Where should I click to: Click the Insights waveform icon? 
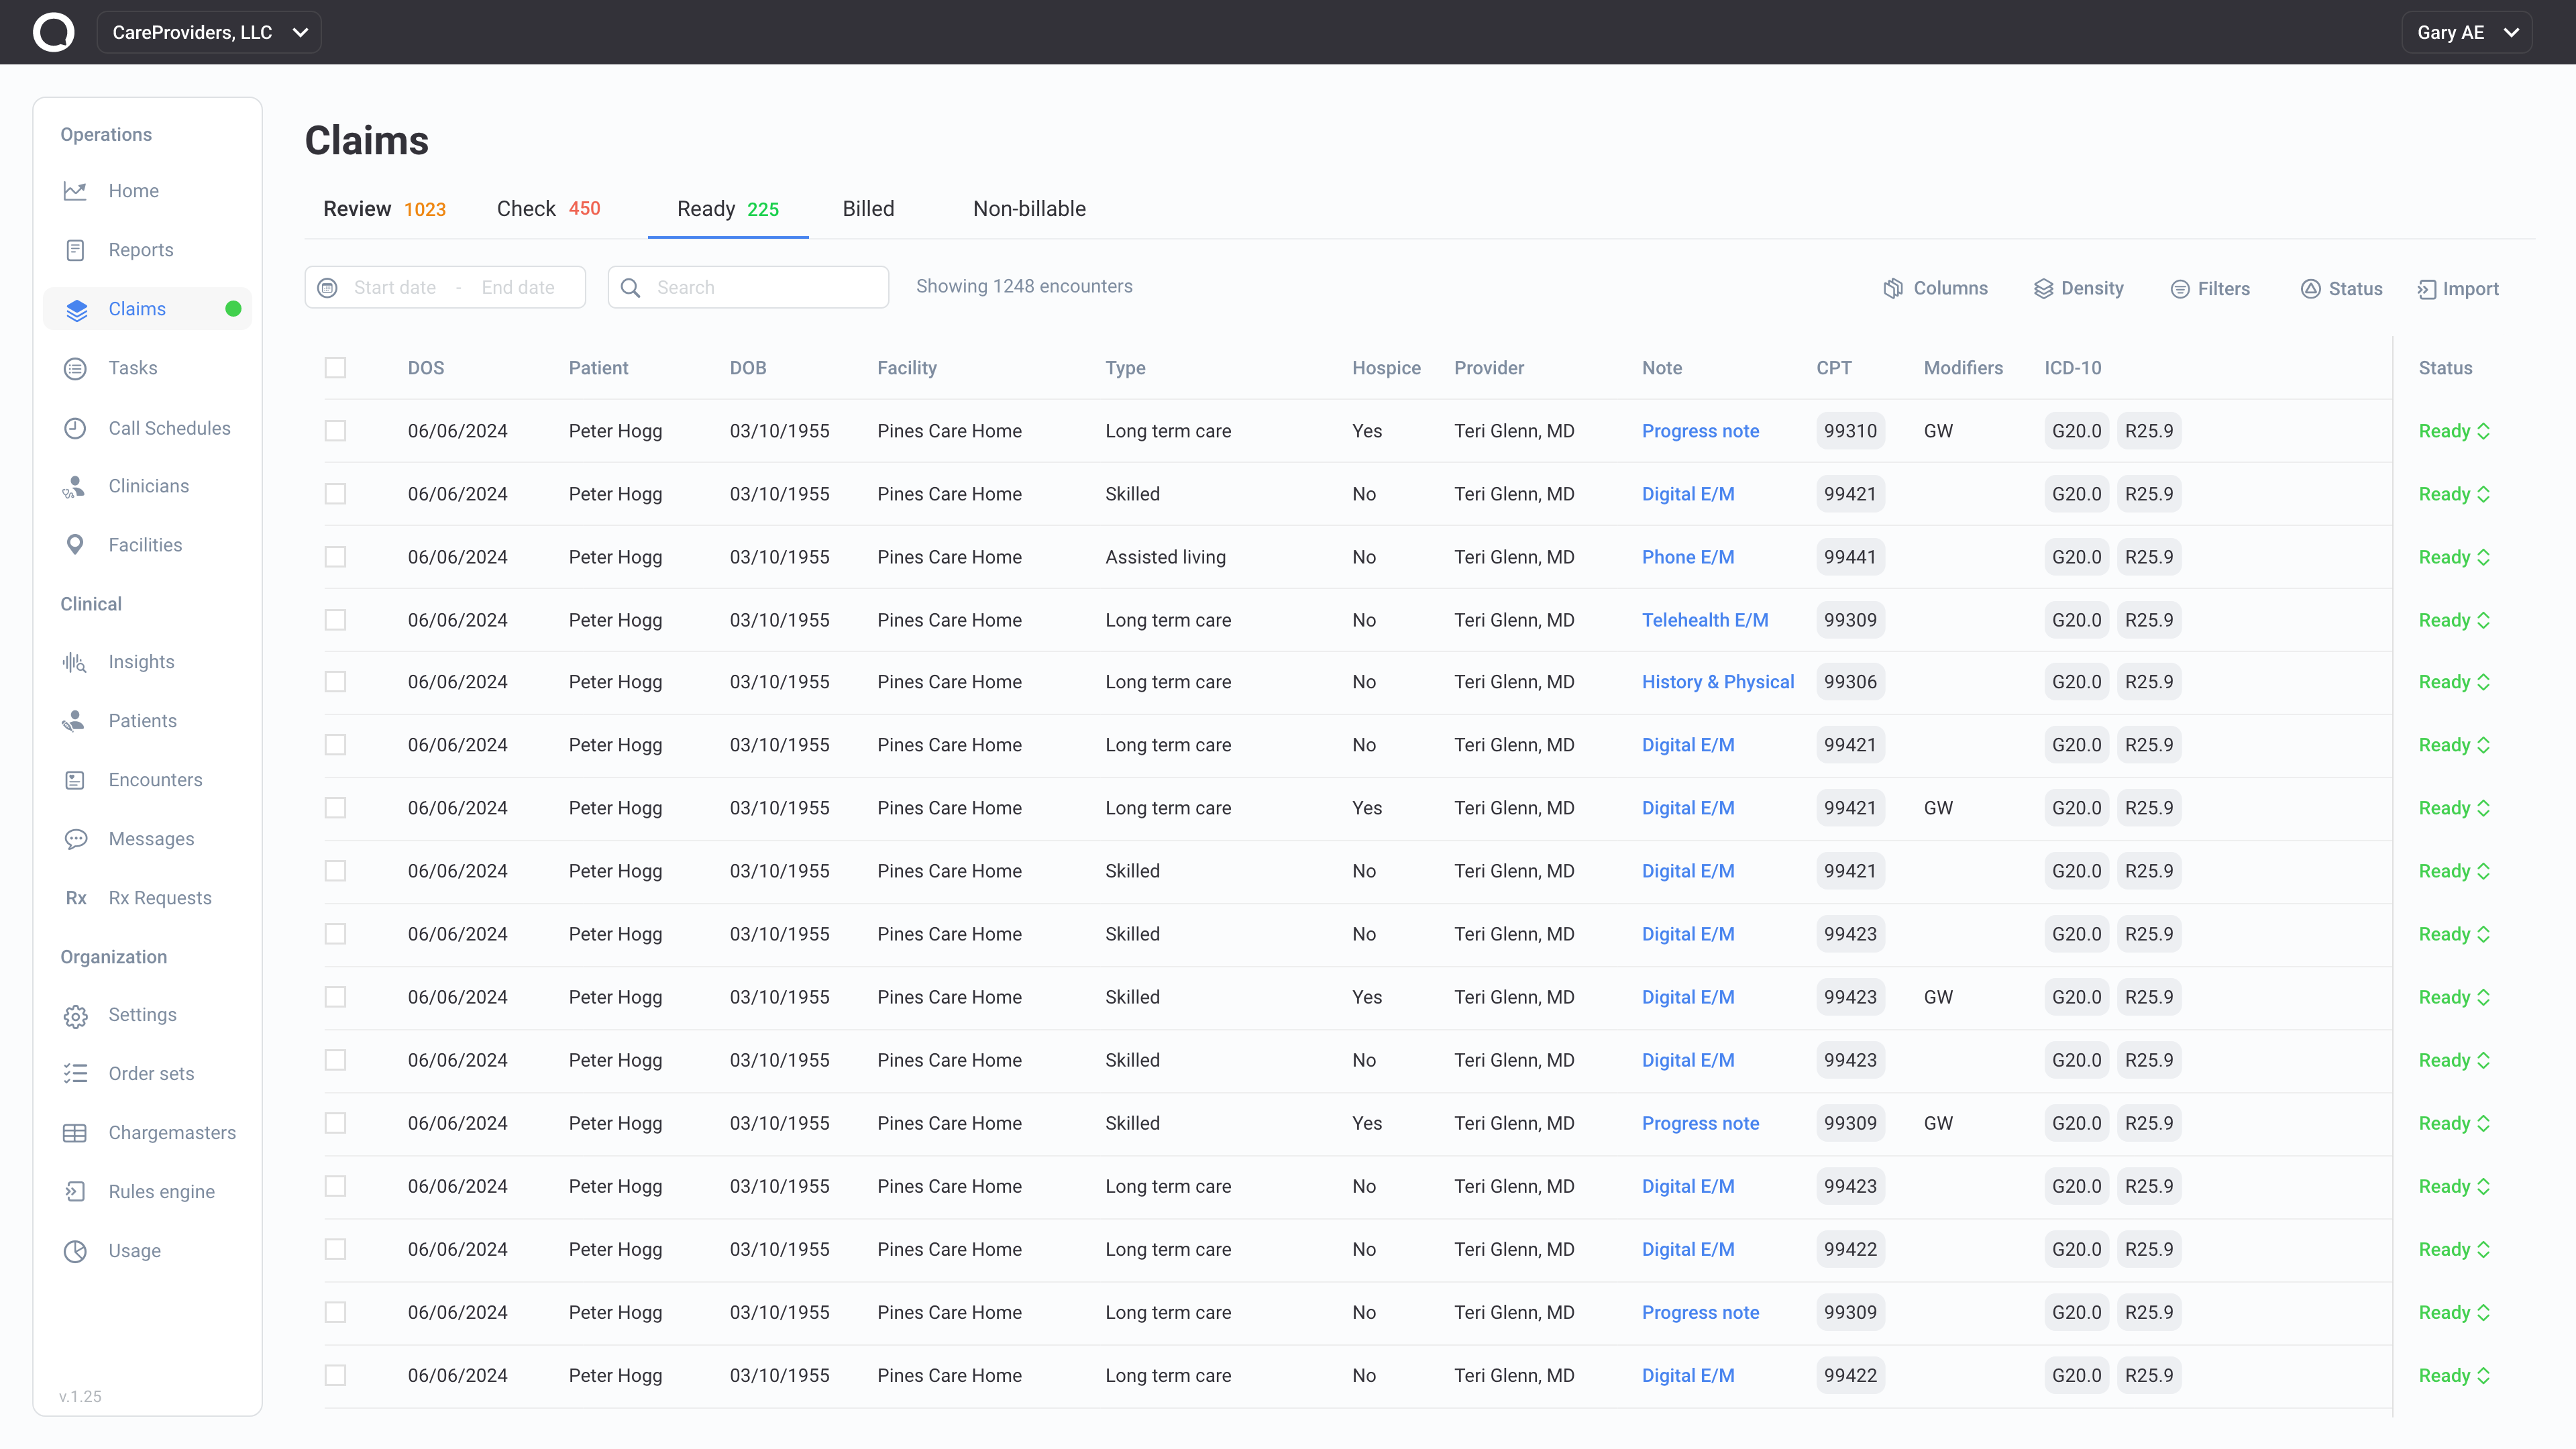(x=75, y=662)
